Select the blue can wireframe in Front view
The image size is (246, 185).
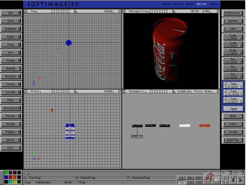(x=70, y=131)
